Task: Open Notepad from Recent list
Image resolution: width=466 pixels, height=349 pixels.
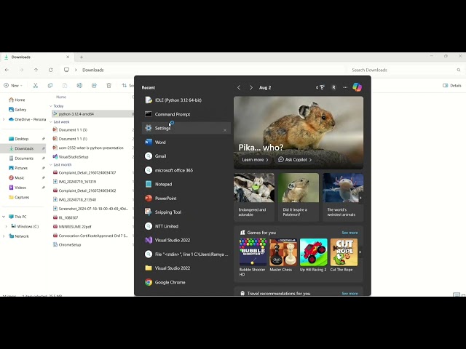Action: point(186,184)
